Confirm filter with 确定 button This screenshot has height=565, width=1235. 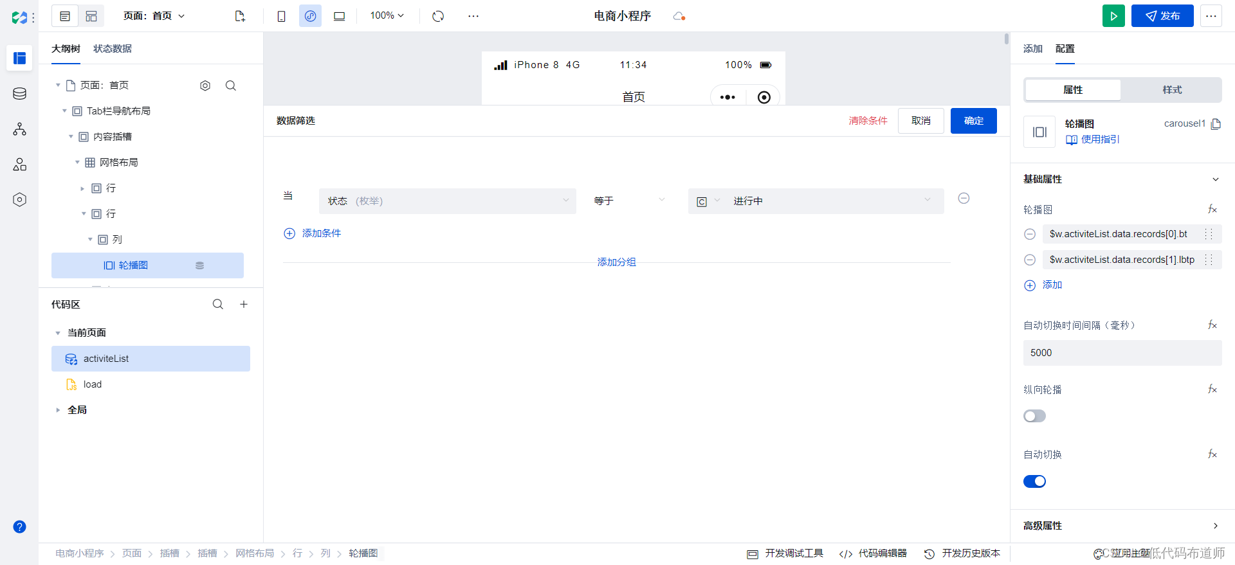pyautogui.click(x=974, y=121)
